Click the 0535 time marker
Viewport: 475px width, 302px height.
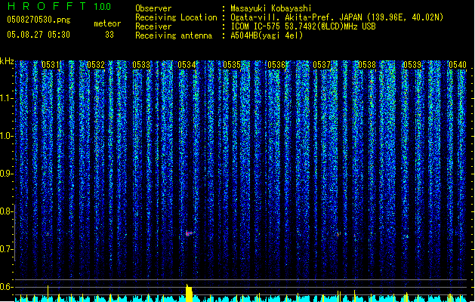click(232, 65)
